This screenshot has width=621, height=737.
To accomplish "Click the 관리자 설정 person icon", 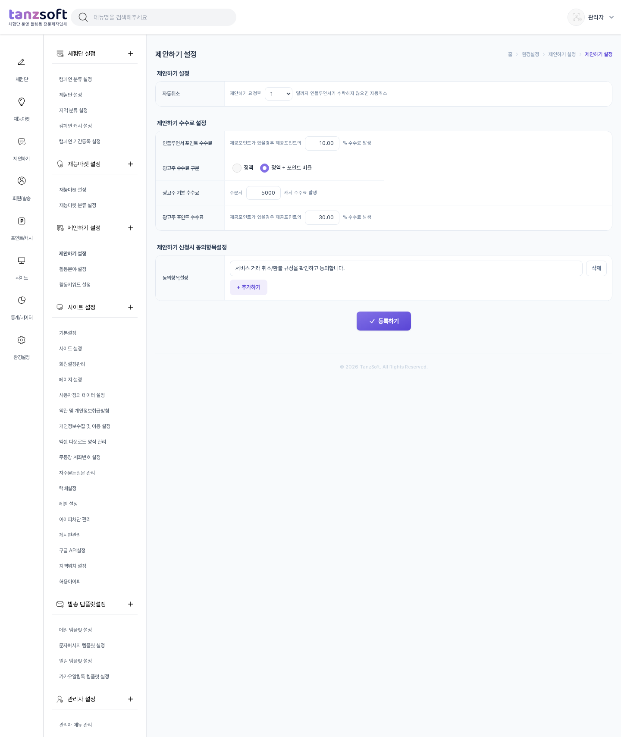I will pyautogui.click(x=60, y=699).
